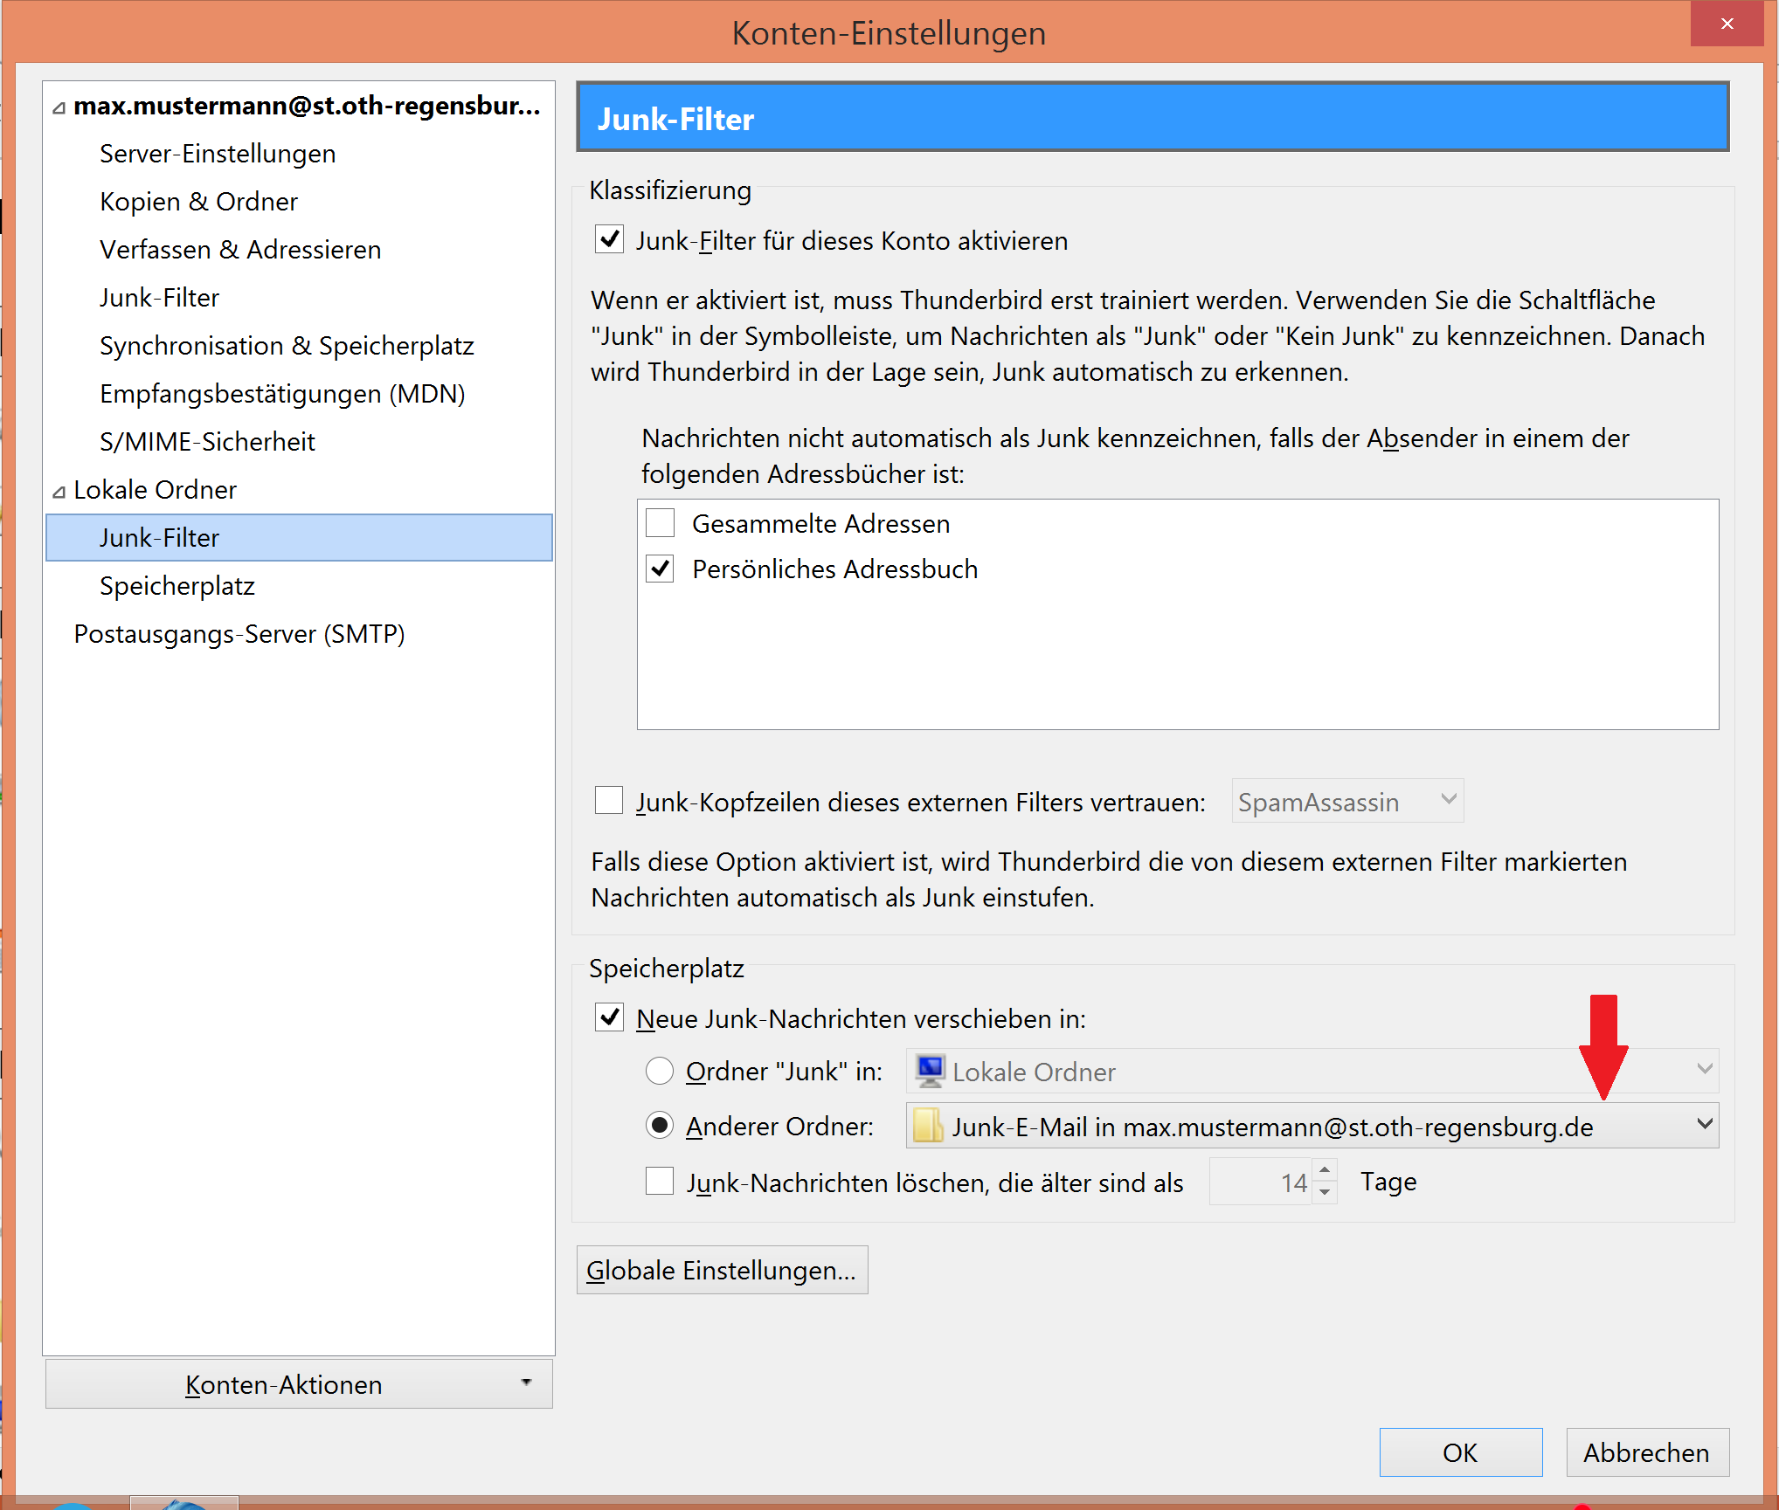Uncheck Persönliches Adressbuch entry
Screen dimensions: 1779x1510
coord(660,569)
